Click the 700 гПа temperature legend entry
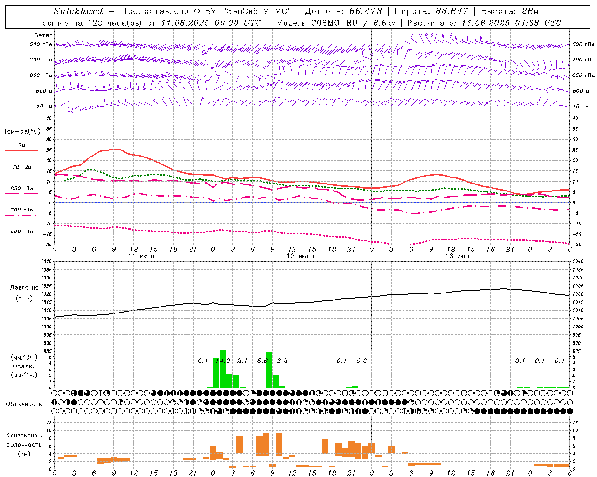The image size is (597, 477). click(x=22, y=210)
